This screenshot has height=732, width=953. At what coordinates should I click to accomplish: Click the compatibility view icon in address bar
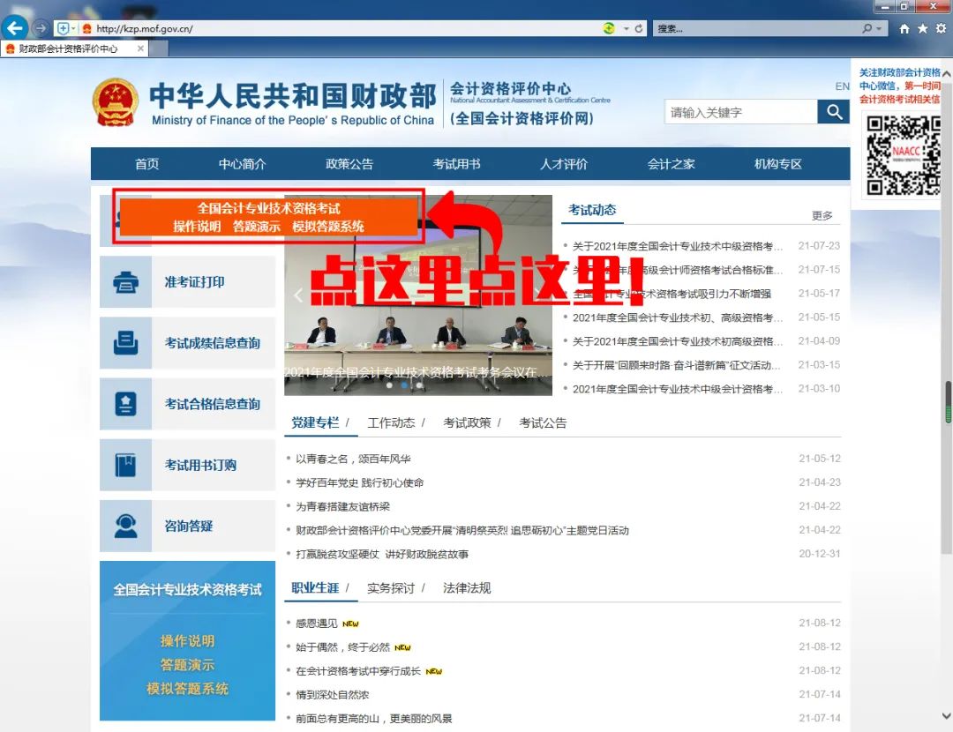coord(608,28)
